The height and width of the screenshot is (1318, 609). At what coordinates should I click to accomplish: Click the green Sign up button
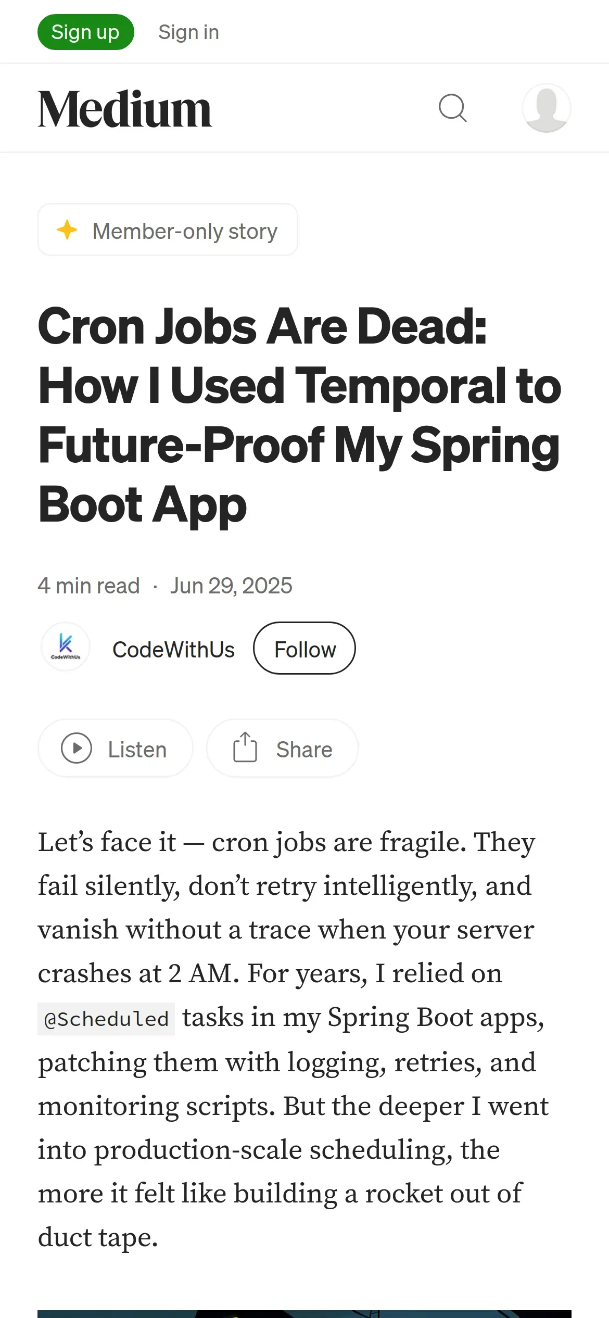[86, 32]
